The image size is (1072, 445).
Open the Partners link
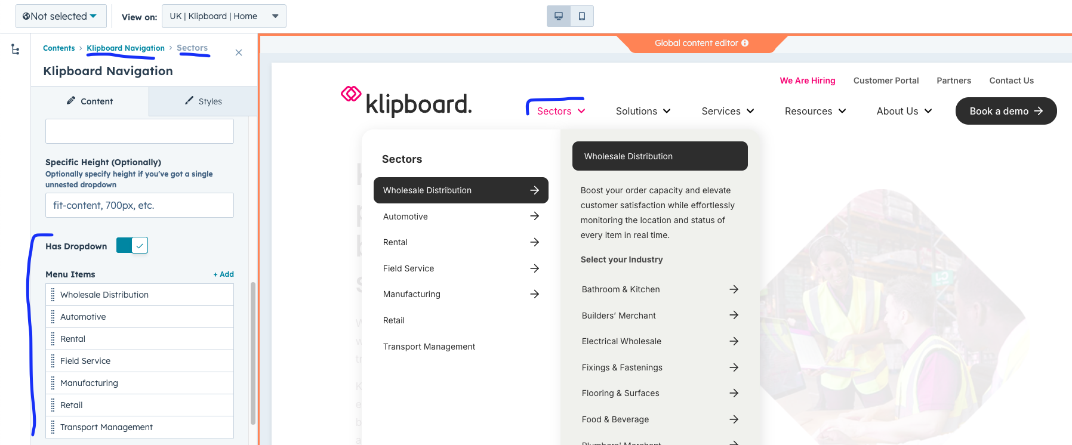[x=954, y=81]
